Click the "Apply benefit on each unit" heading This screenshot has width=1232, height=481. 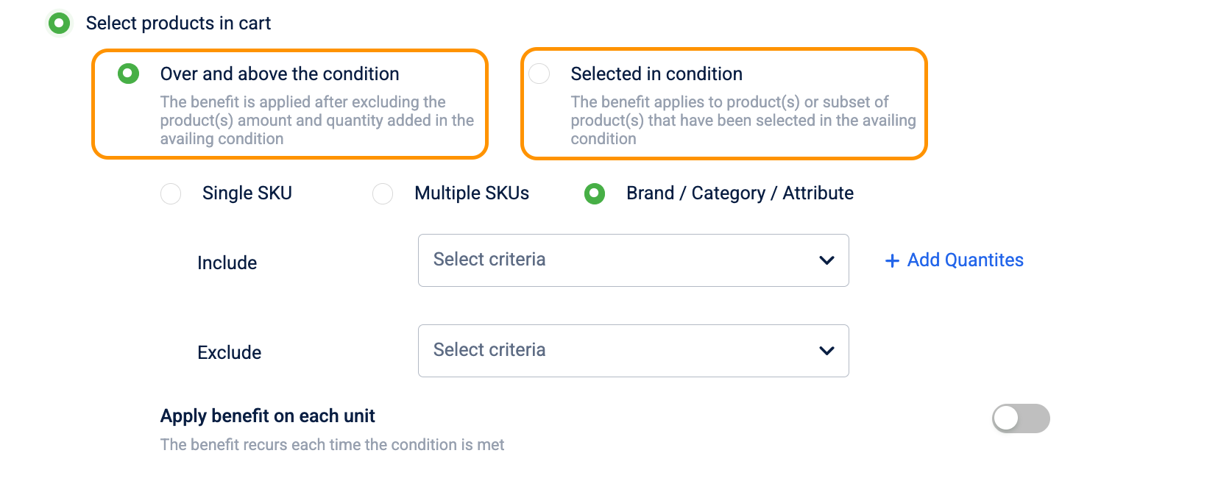[268, 416]
